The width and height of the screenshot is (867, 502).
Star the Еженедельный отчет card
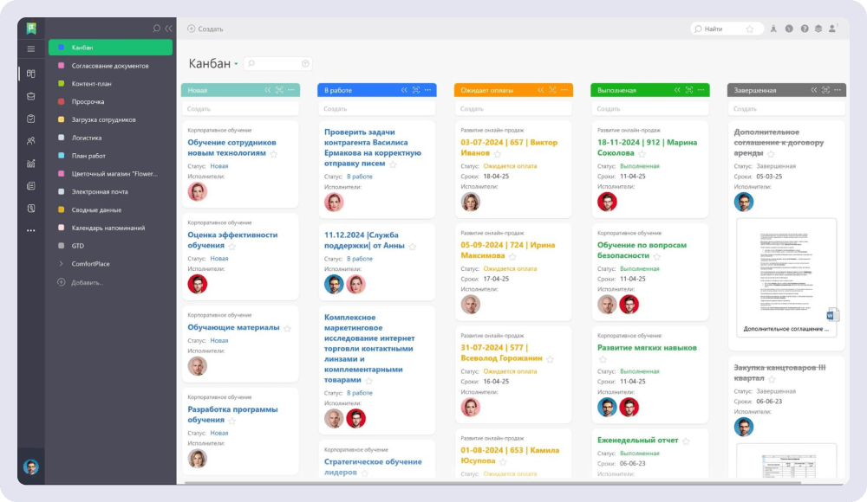(686, 441)
